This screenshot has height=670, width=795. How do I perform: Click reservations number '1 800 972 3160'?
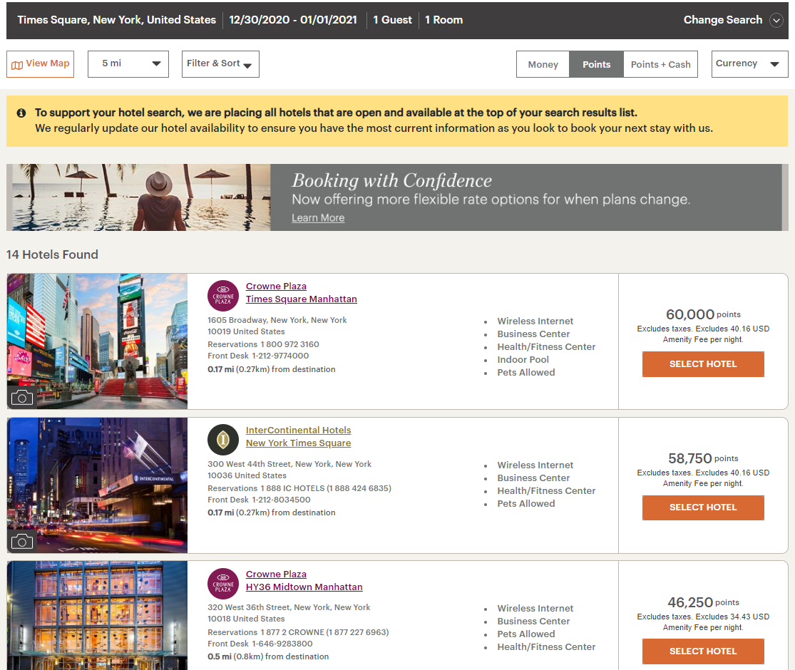[290, 345]
